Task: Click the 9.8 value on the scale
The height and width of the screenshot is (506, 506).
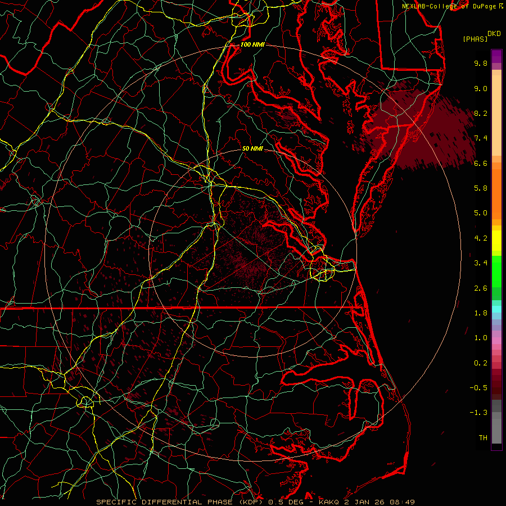Action: (481, 63)
